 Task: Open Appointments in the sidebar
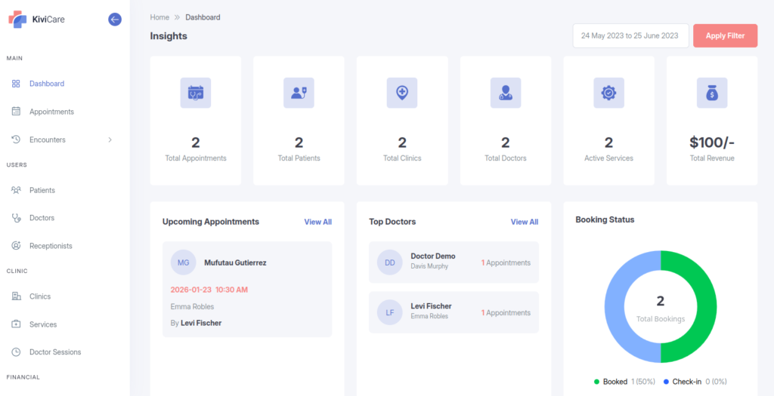[x=51, y=112]
